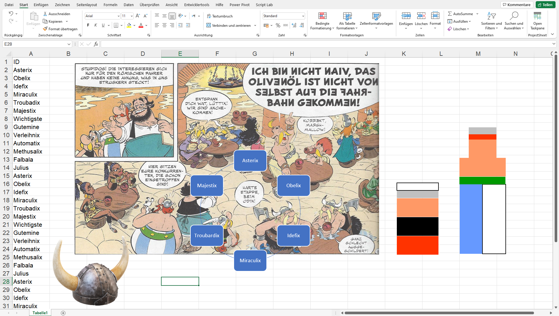Click the center align icon
Screen dimensions: 559x316
point(164,25)
